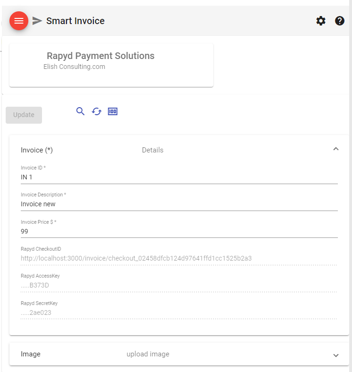Screen dimensions: 352x372
Task: Click the magnifier search icon
Action: (80, 111)
